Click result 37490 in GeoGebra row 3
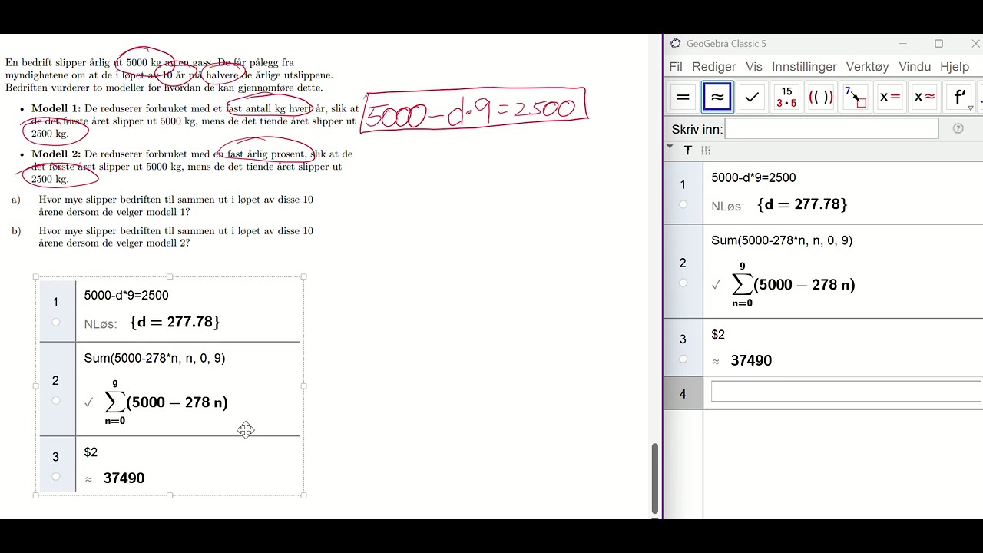 (751, 360)
